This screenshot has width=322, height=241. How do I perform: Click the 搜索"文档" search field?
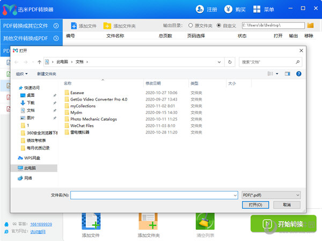pos(270,62)
